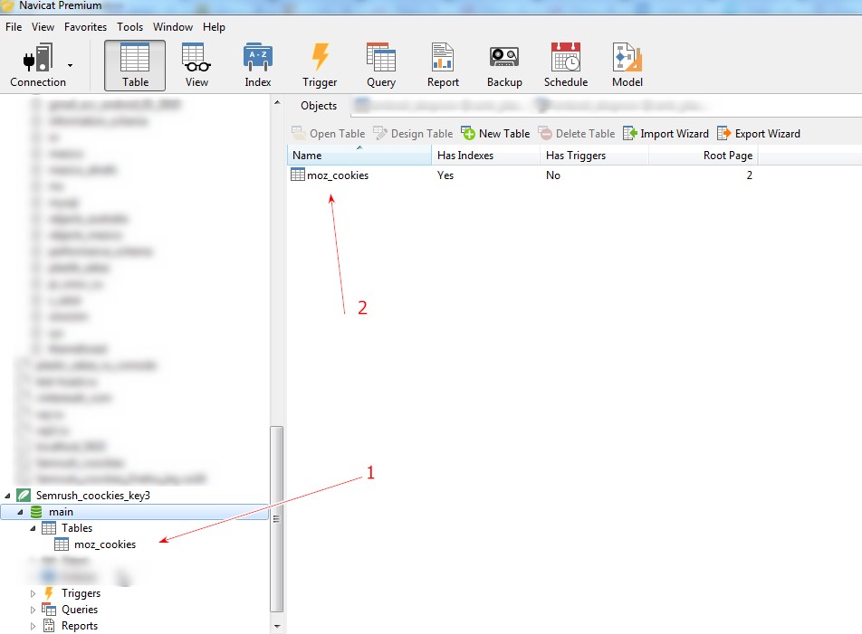This screenshot has width=862, height=634.
Task: Click the tree scrollbar up arrow
Action: point(277,102)
